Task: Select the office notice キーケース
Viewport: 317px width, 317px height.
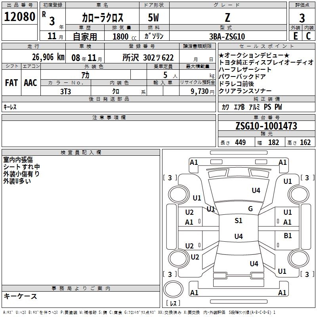Action: coord(21,296)
